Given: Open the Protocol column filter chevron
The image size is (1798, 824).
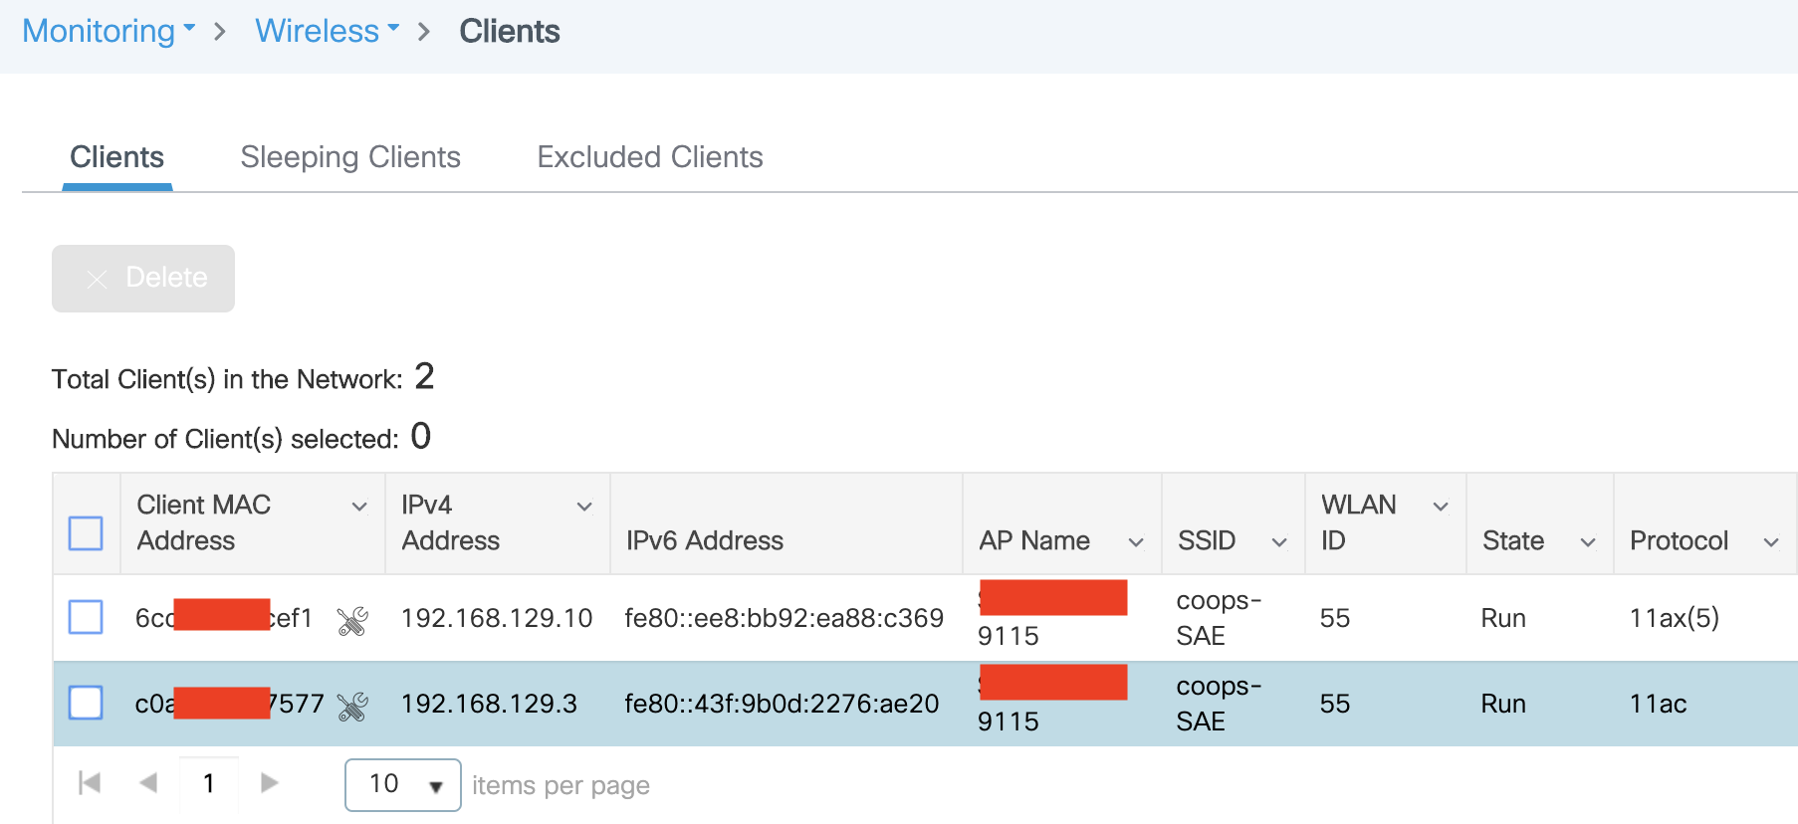Looking at the screenshot, I should [1771, 542].
